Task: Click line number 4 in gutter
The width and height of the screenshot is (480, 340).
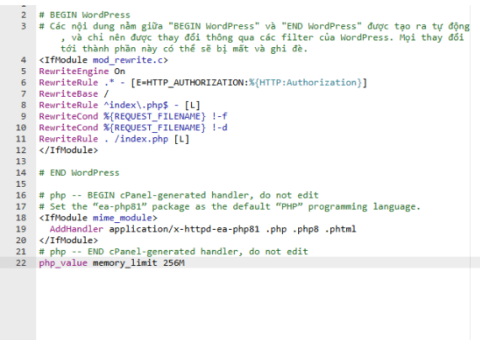Action: click(x=24, y=60)
